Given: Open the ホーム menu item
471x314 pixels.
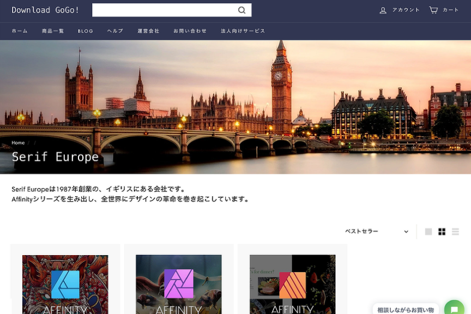Looking at the screenshot, I should click(20, 31).
